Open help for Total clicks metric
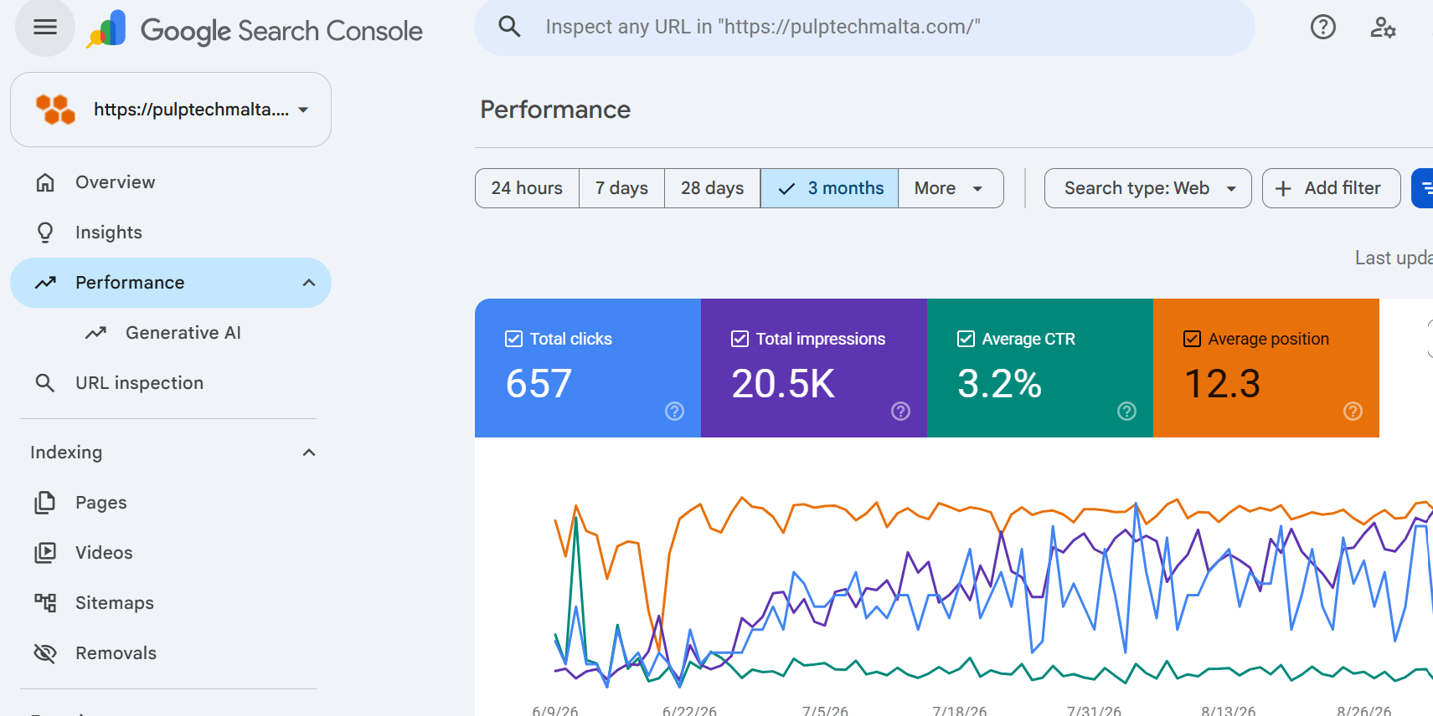The height and width of the screenshot is (716, 1433). pyautogui.click(x=674, y=411)
